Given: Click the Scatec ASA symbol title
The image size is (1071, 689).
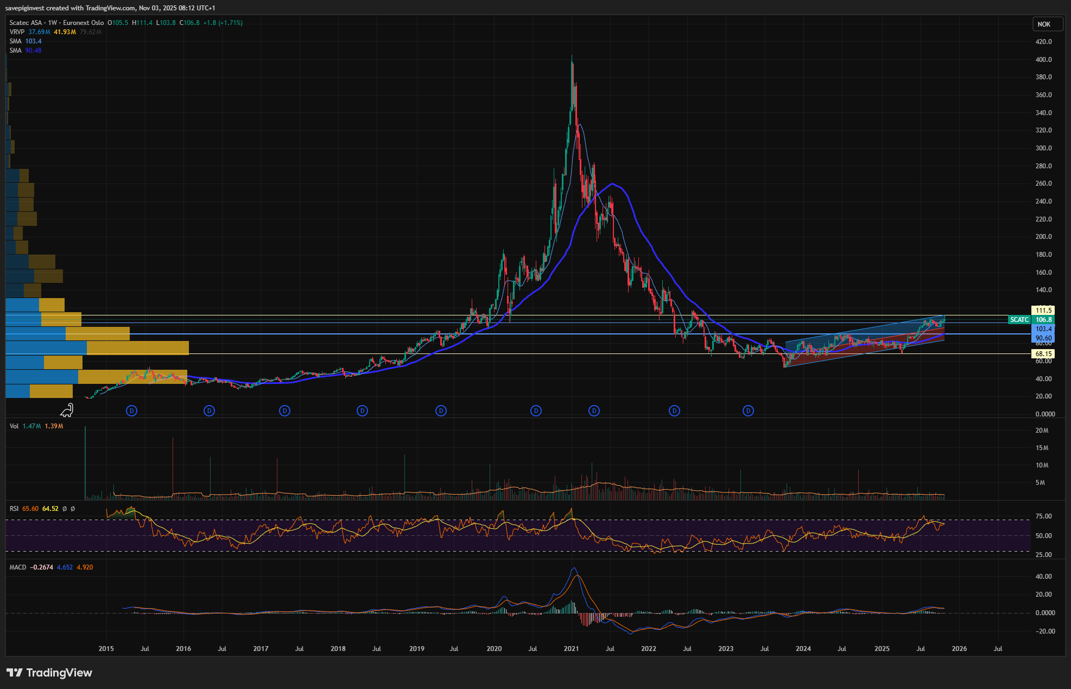Looking at the screenshot, I should point(26,23).
